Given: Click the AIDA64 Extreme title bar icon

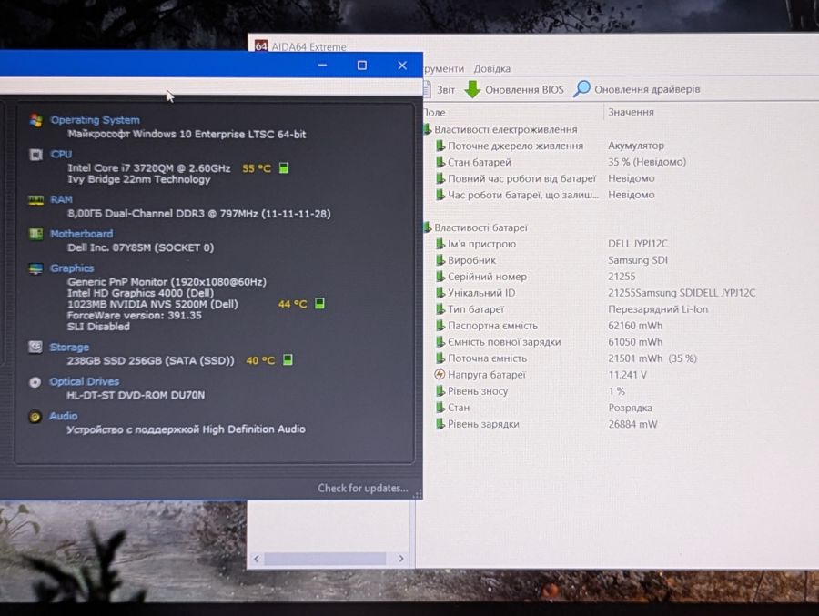Looking at the screenshot, I should pyautogui.click(x=261, y=46).
